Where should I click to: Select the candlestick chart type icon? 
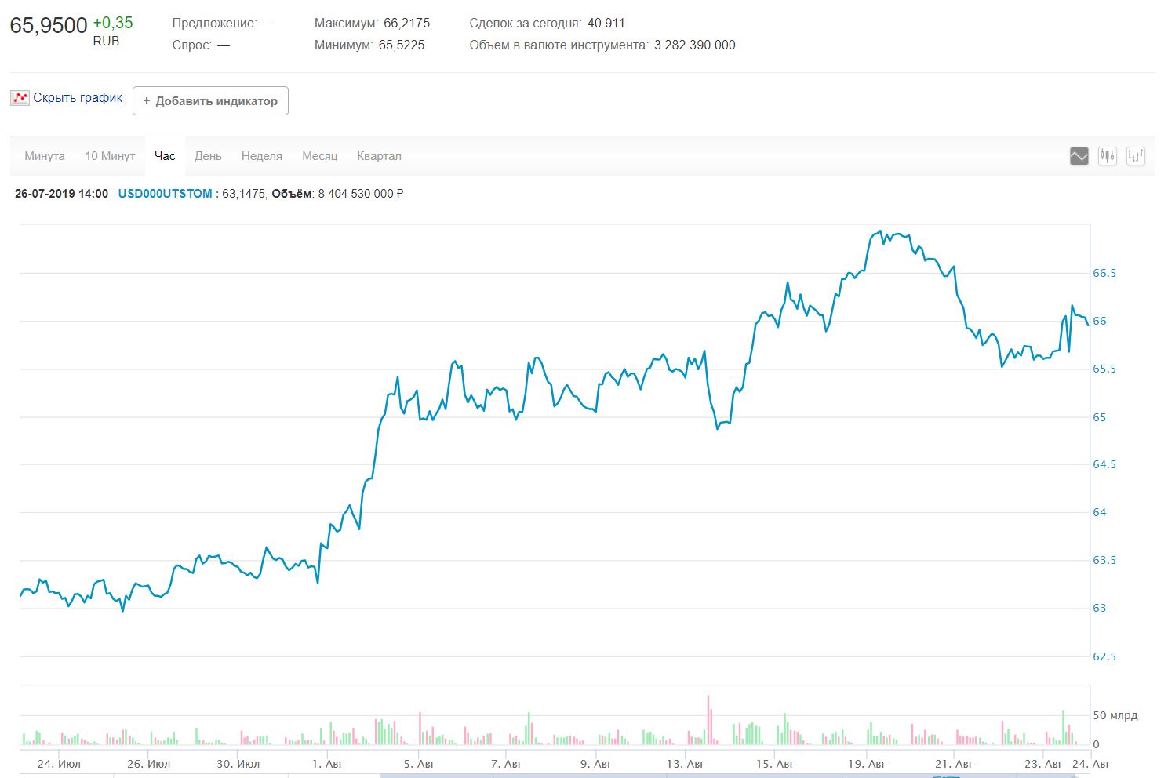pos(1107,156)
